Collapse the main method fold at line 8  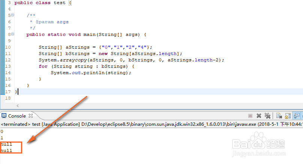pyautogui.click(x=12, y=34)
